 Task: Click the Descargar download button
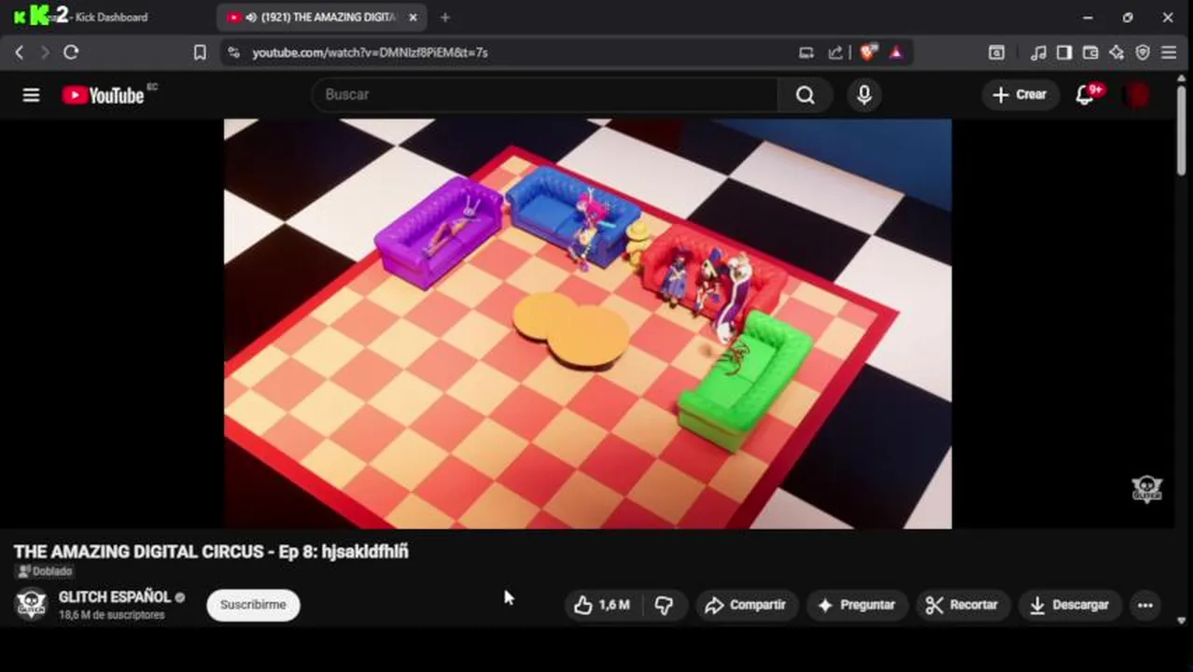(1070, 605)
